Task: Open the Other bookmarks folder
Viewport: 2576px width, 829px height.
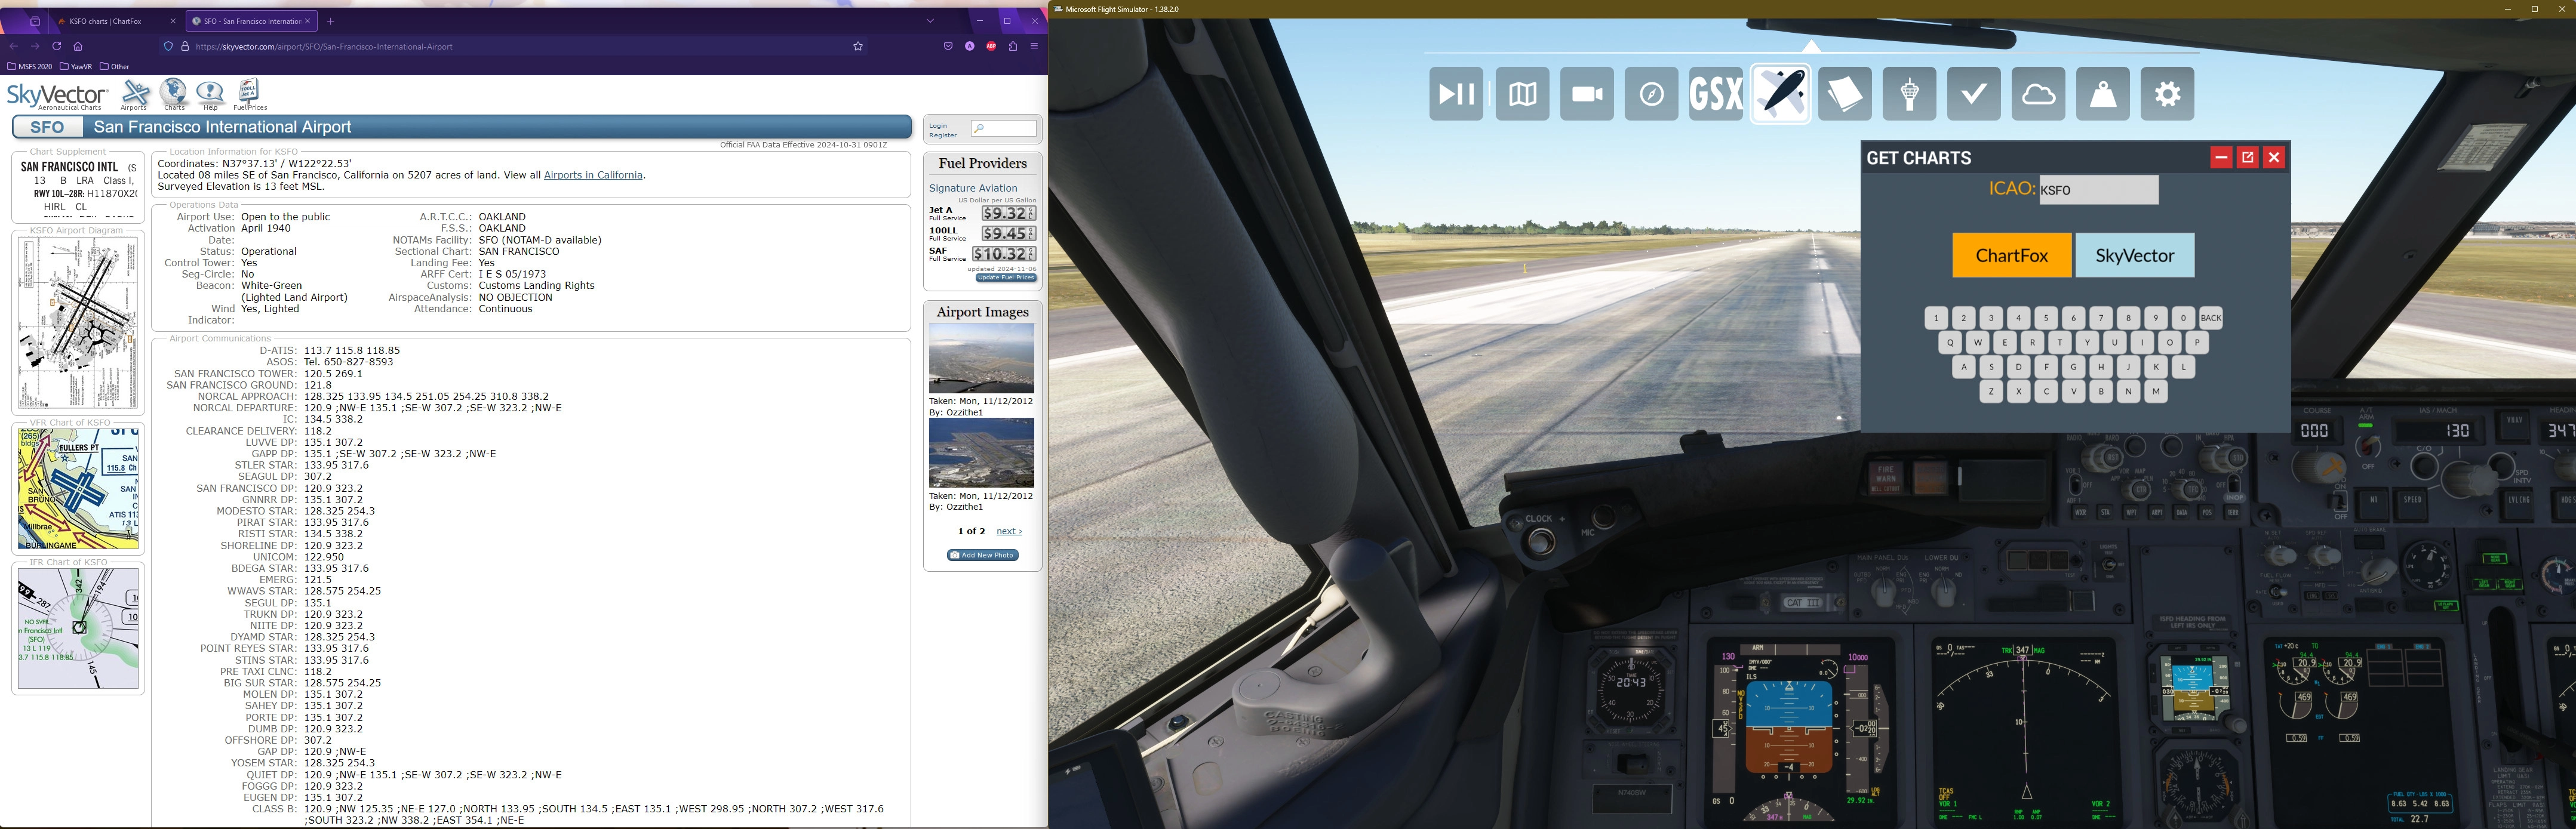Action: tap(115, 67)
